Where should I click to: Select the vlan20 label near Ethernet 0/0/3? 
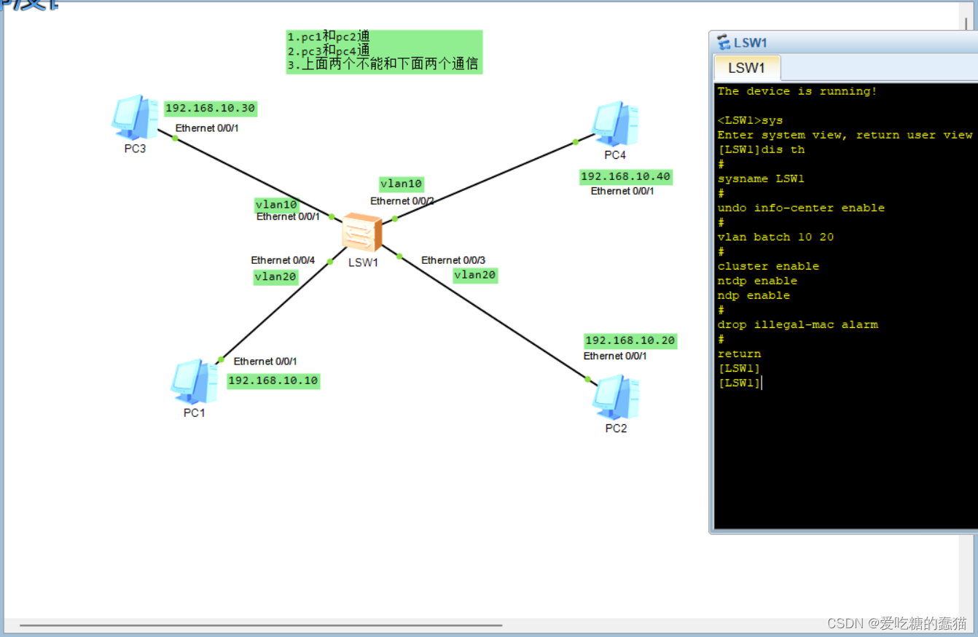pos(475,275)
